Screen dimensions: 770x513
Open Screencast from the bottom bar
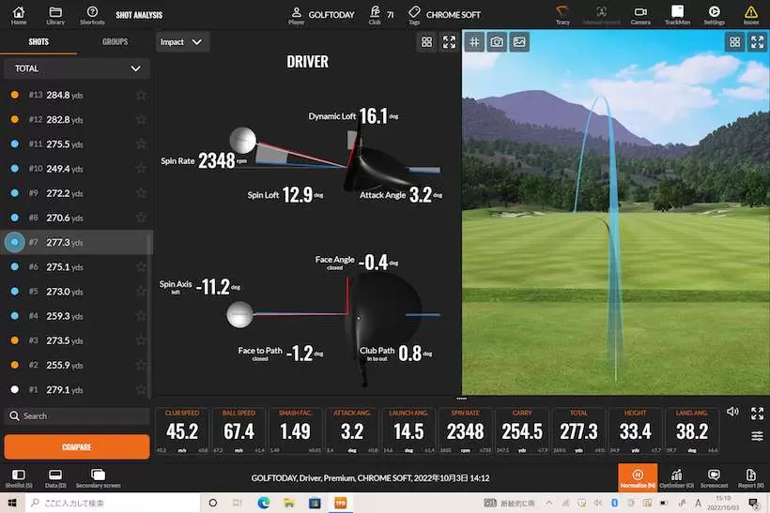pos(714,477)
